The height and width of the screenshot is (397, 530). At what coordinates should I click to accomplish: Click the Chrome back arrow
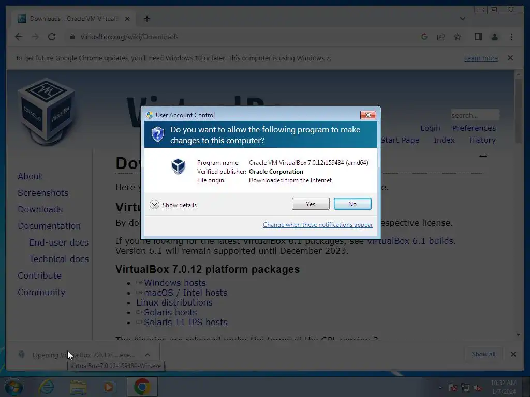click(x=19, y=37)
